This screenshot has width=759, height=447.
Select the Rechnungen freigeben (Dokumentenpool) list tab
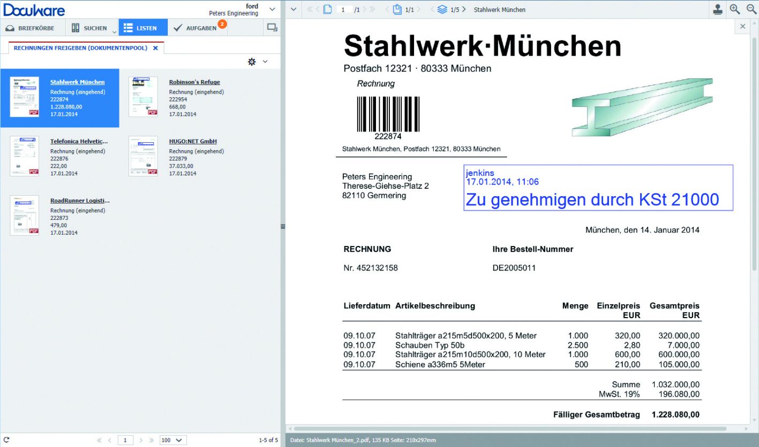(80, 48)
